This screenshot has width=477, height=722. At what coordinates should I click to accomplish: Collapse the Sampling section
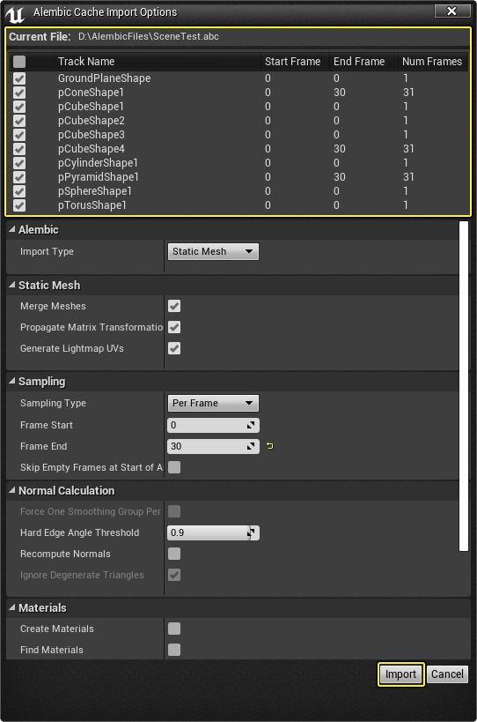pos(12,381)
